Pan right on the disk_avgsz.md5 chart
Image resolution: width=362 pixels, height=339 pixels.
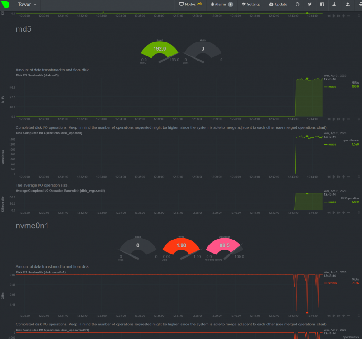click(x=338, y=213)
